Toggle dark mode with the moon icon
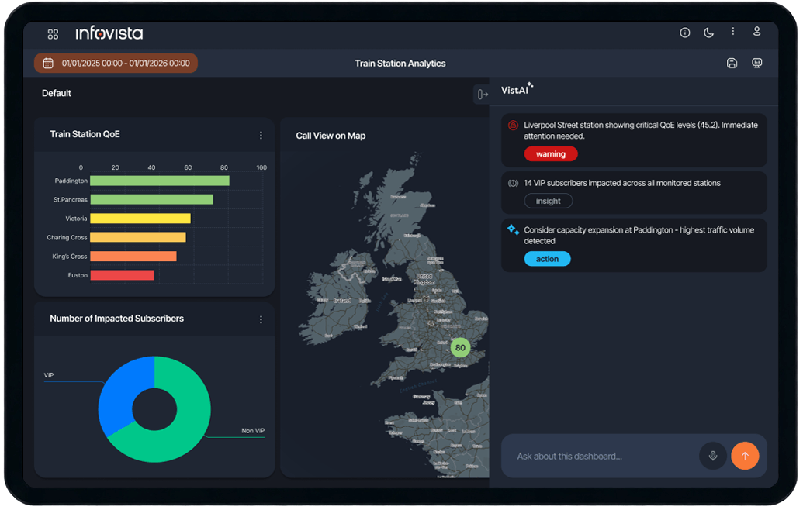Screen dimensions: 803x510 point(708,33)
